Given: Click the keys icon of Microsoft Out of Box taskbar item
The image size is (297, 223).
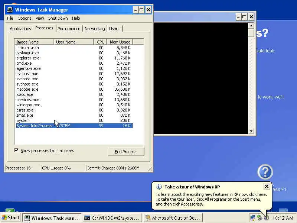Looking at the screenshot, I should (x=148, y=218).
